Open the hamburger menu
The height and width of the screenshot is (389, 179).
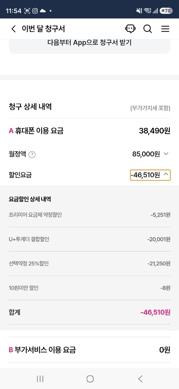(165, 29)
